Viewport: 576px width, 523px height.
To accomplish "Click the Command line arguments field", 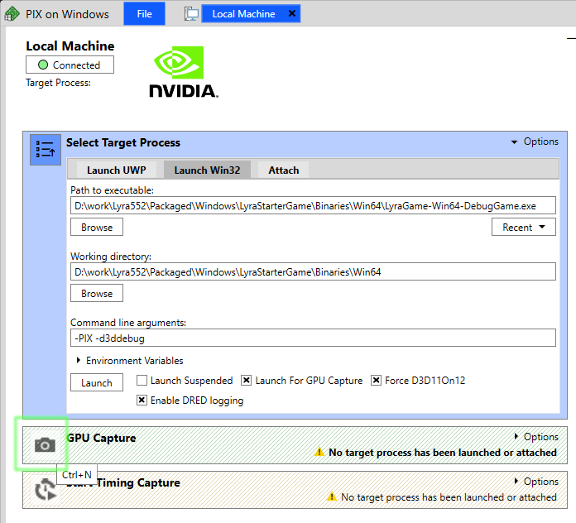I will pos(313,338).
